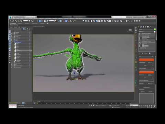Activate the Select Object tool
Viewport: 165px width, 124px height.
point(29,21)
